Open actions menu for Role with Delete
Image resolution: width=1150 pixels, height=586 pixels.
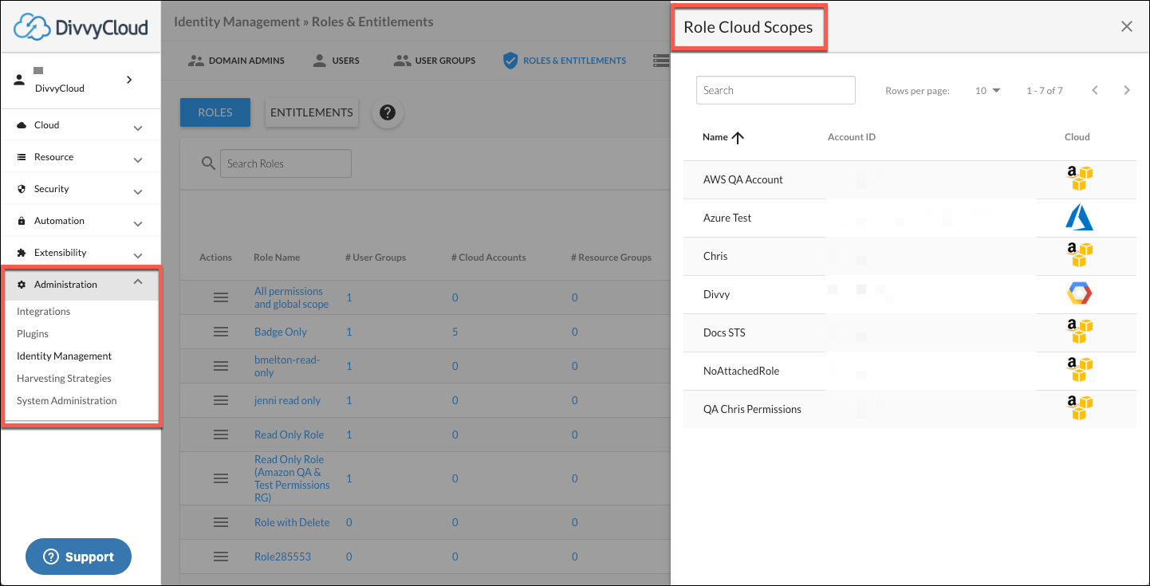pos(221,522)
